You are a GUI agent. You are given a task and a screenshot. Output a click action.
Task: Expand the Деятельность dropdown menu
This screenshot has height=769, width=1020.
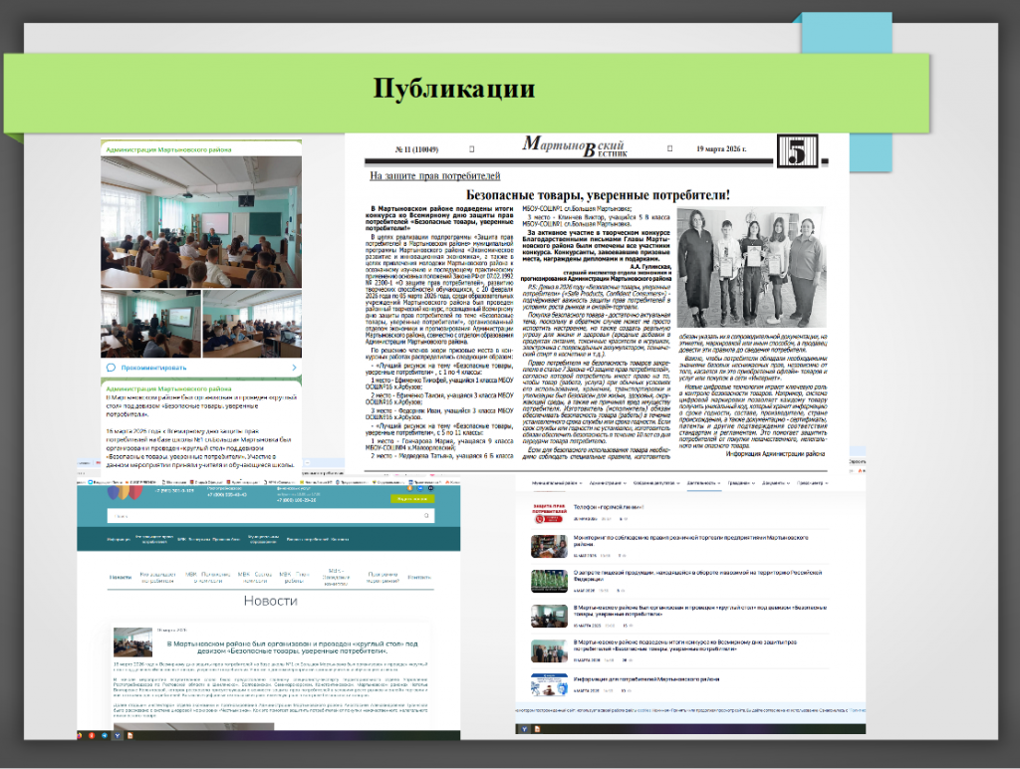(x=704, y=483)
